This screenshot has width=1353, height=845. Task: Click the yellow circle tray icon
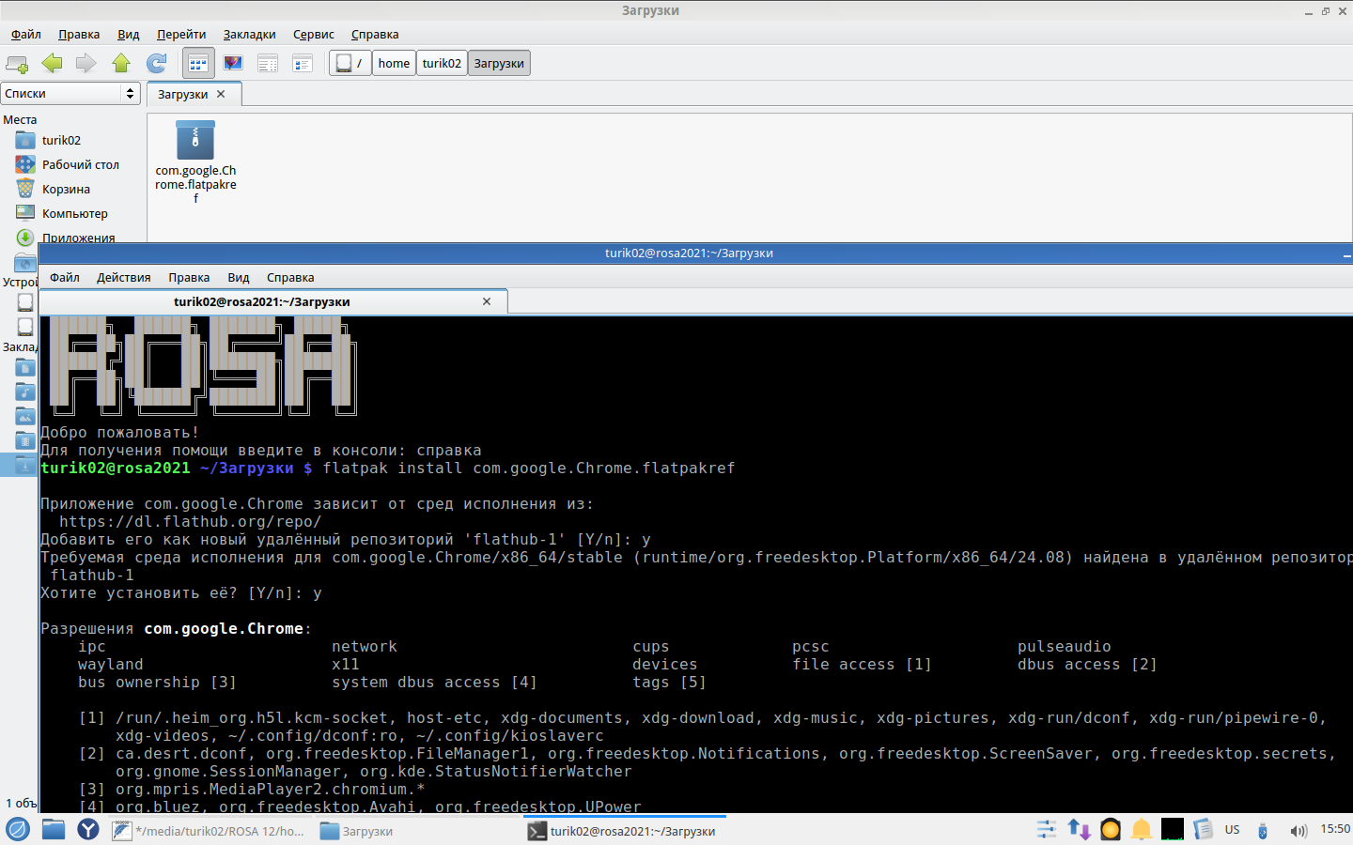click(x=1111, y=830)
